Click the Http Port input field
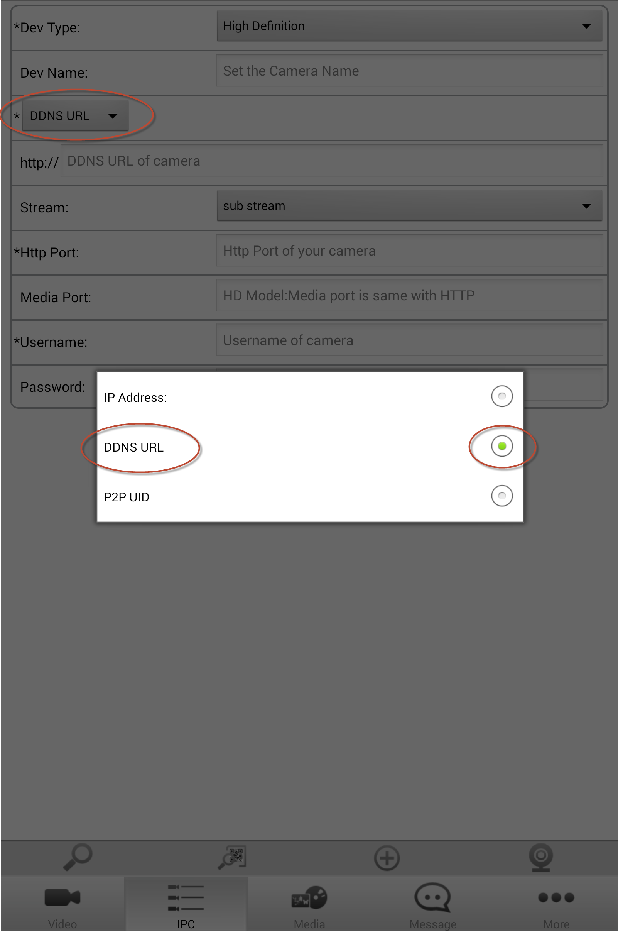 click(409, 251)
